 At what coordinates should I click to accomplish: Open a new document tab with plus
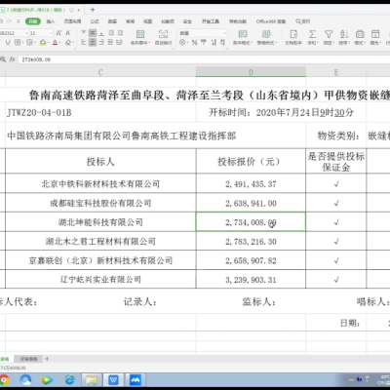click(93, 10)
